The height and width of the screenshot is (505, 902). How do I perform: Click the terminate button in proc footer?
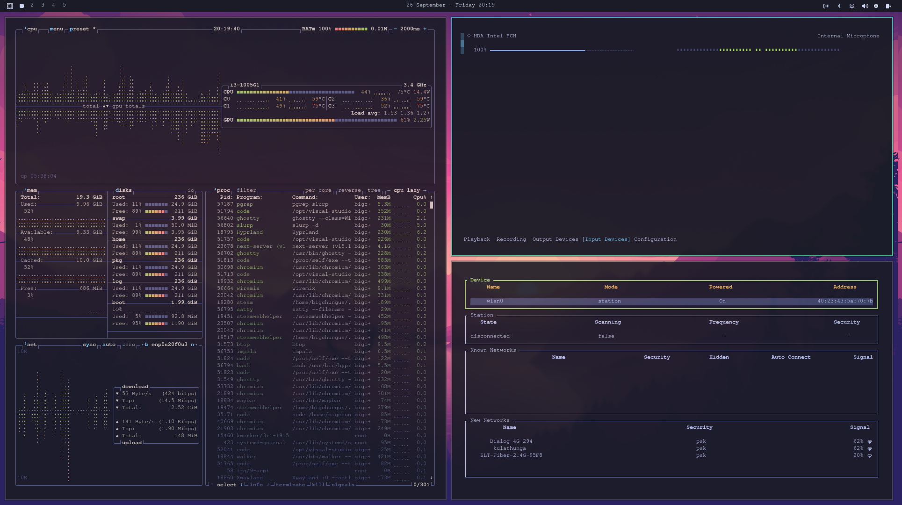(290, 485)
